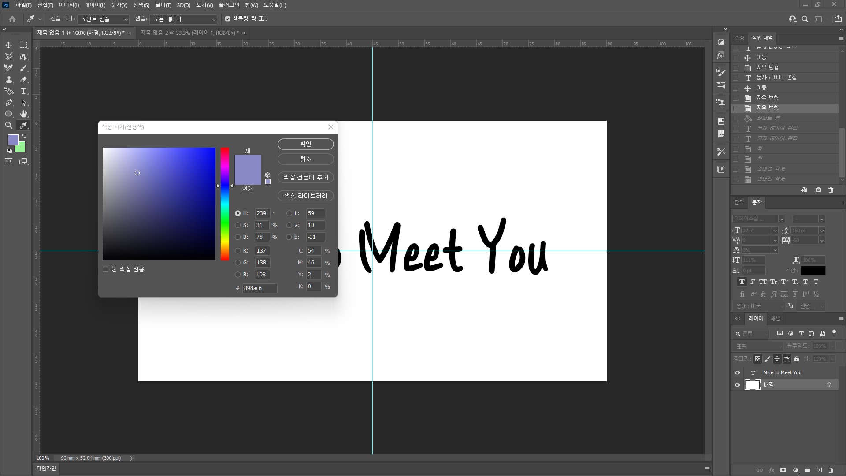Screen dimensions: 846x476
Task: Expand the blend mode 표준 dropdown
Action: (758, 346)
